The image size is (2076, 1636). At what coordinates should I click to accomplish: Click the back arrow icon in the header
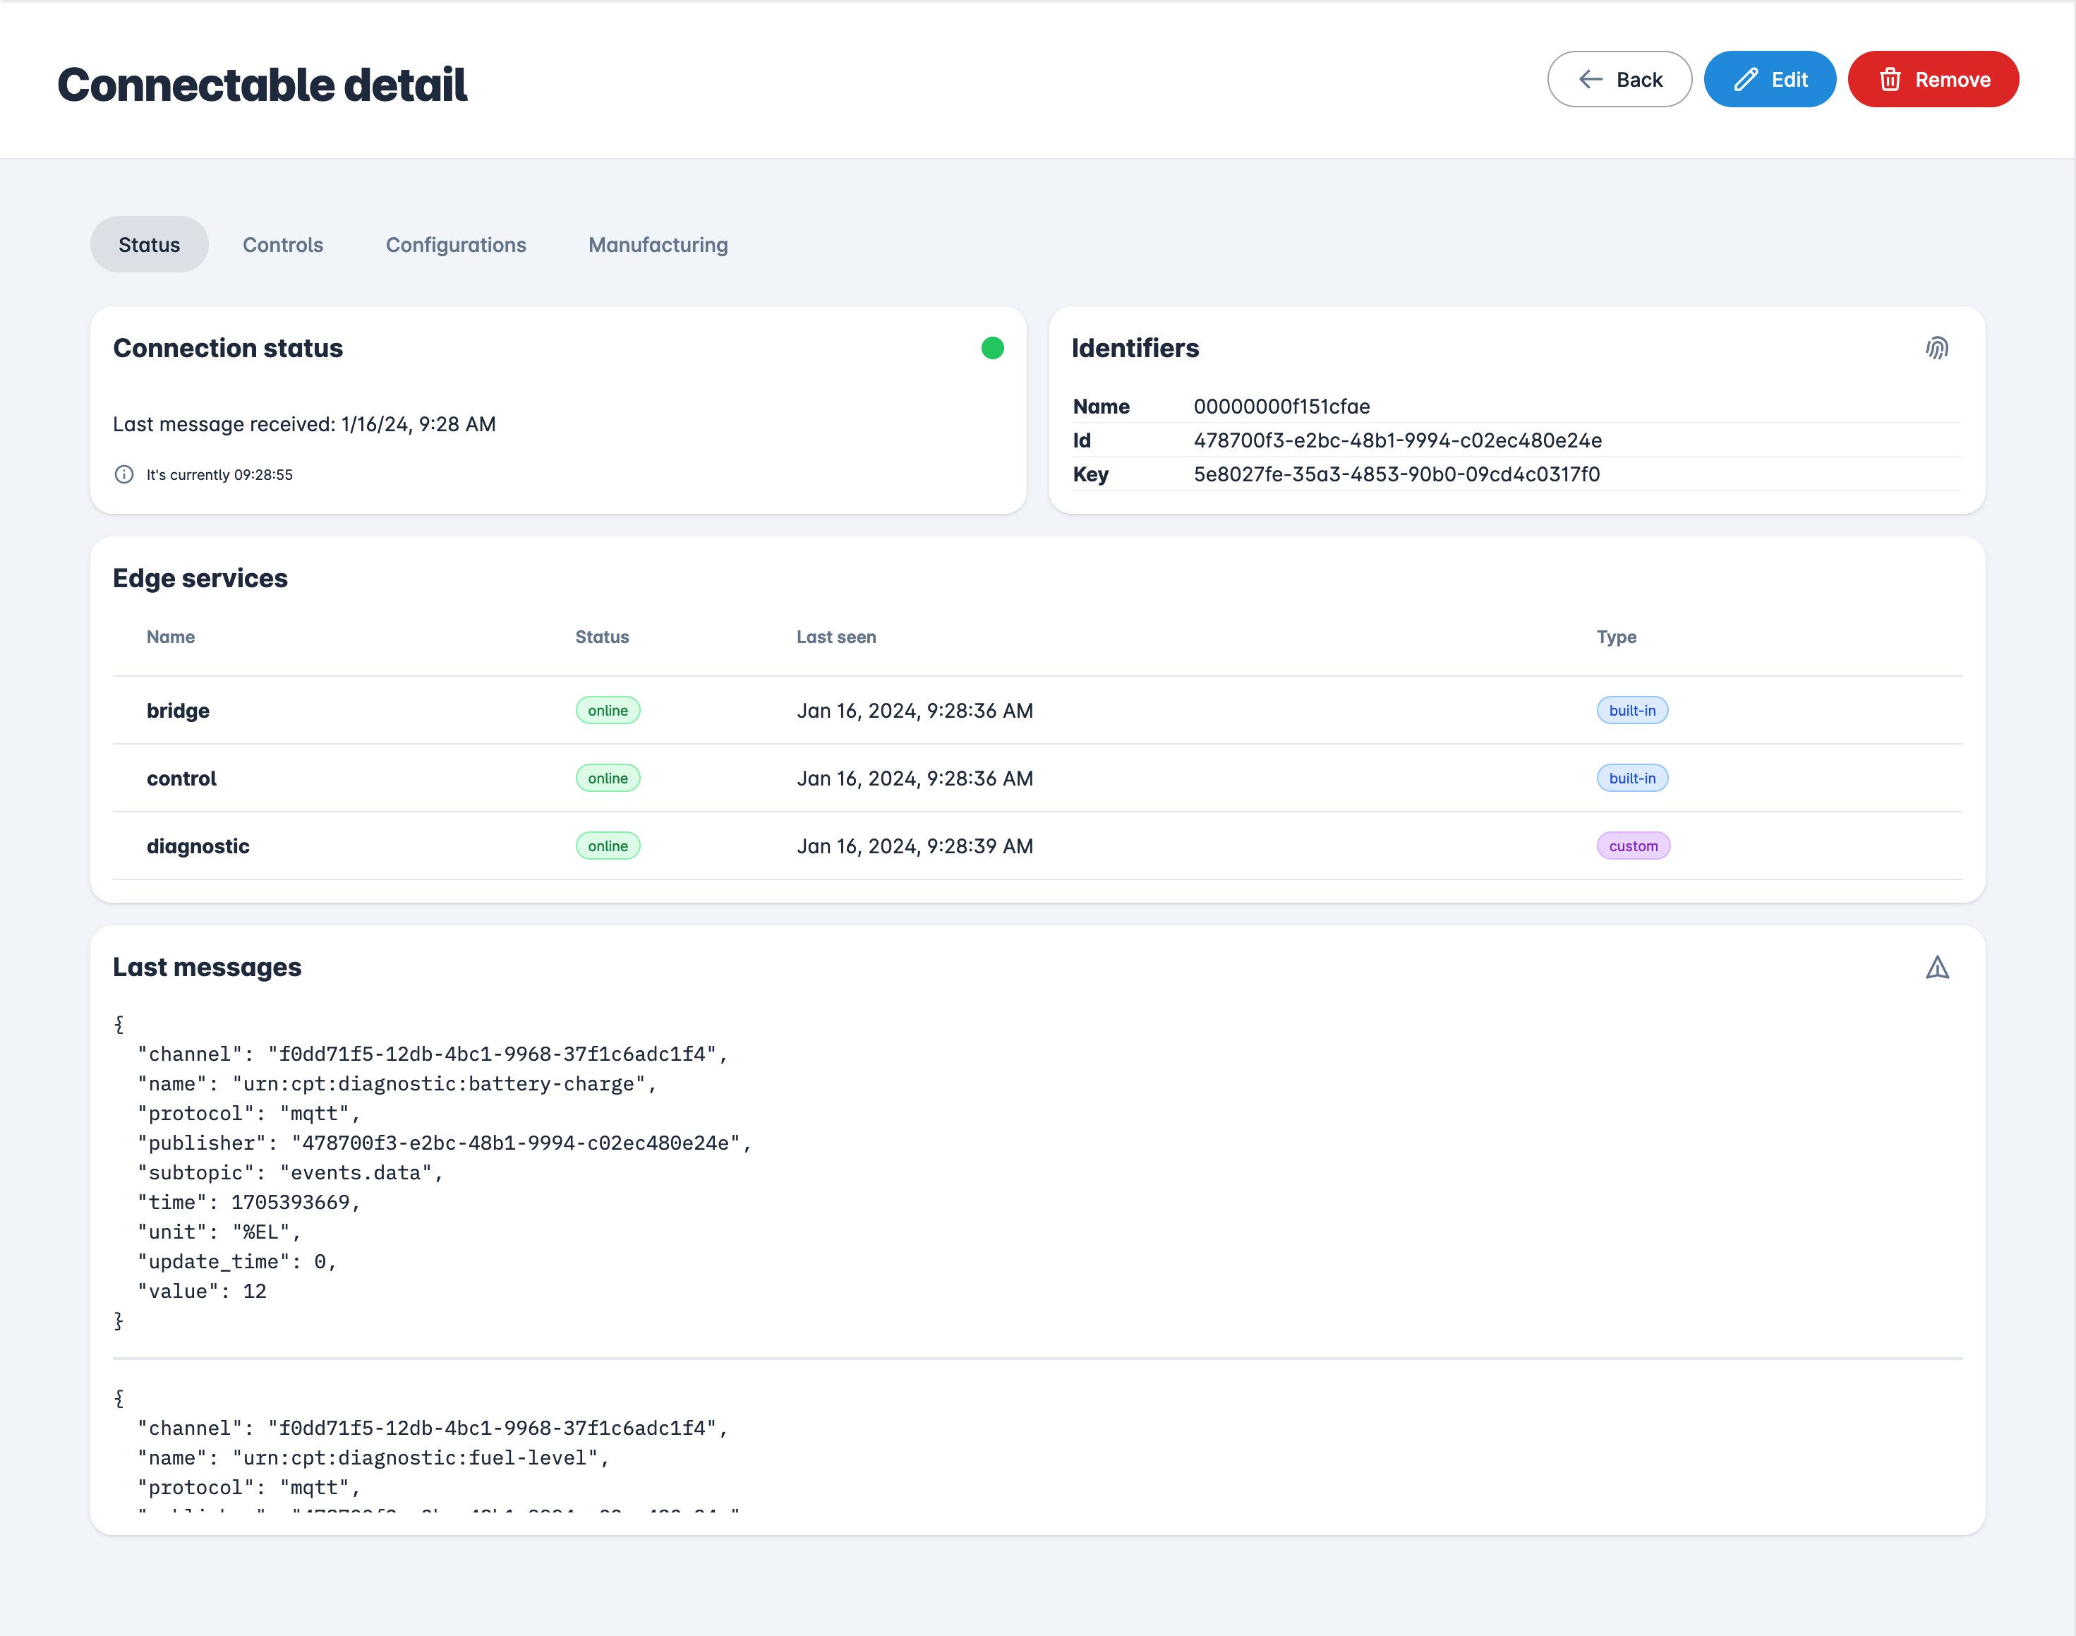1591,80
